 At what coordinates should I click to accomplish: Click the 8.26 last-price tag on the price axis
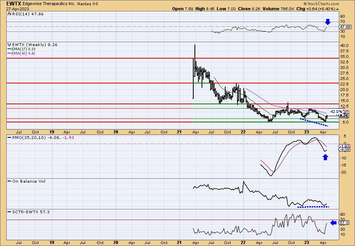344,116
